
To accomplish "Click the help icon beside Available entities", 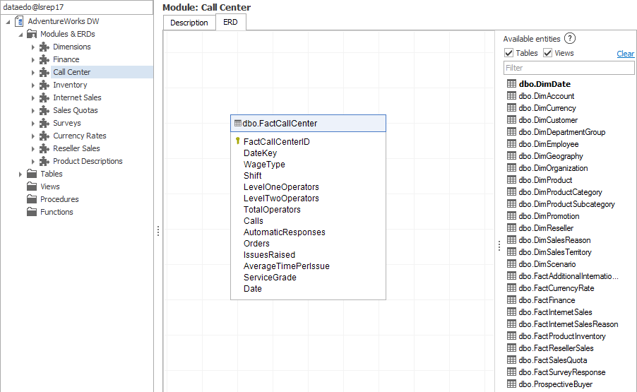I will tap(570, 39).
